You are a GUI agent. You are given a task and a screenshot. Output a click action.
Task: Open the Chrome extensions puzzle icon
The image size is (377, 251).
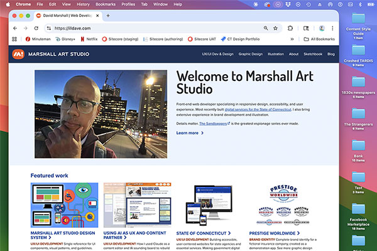pyautogui.click(x=290, y=28)
